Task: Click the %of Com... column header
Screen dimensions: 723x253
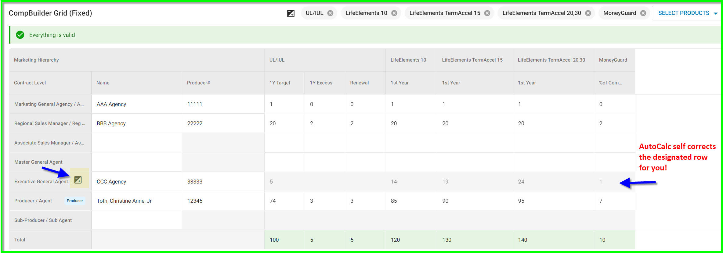Action: tap(614, 83)
